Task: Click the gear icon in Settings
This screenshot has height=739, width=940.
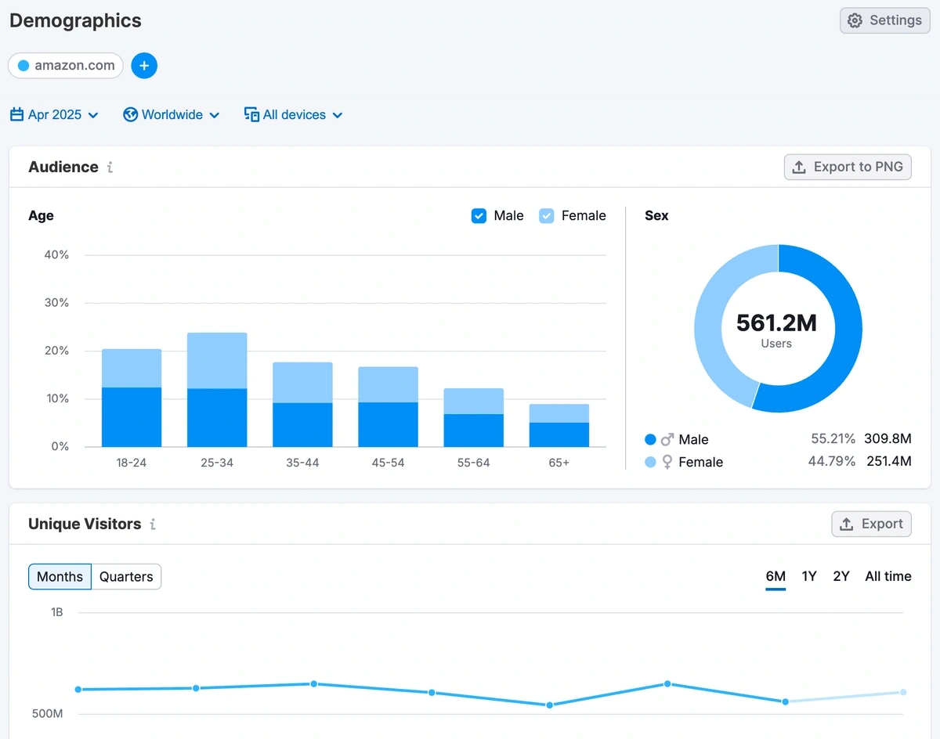Action: point(855,20)
